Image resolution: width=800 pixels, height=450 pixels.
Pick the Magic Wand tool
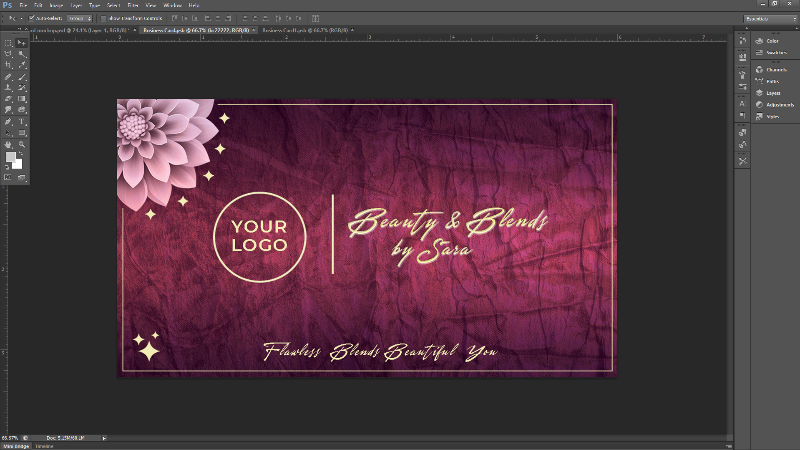[x=22, y=54]
